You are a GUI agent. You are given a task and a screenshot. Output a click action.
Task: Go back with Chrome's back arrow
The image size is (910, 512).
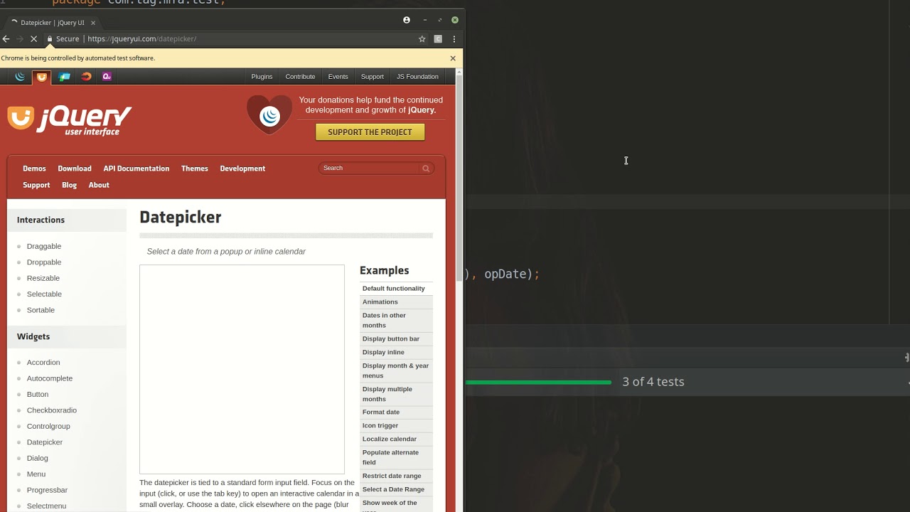(6, 39)
